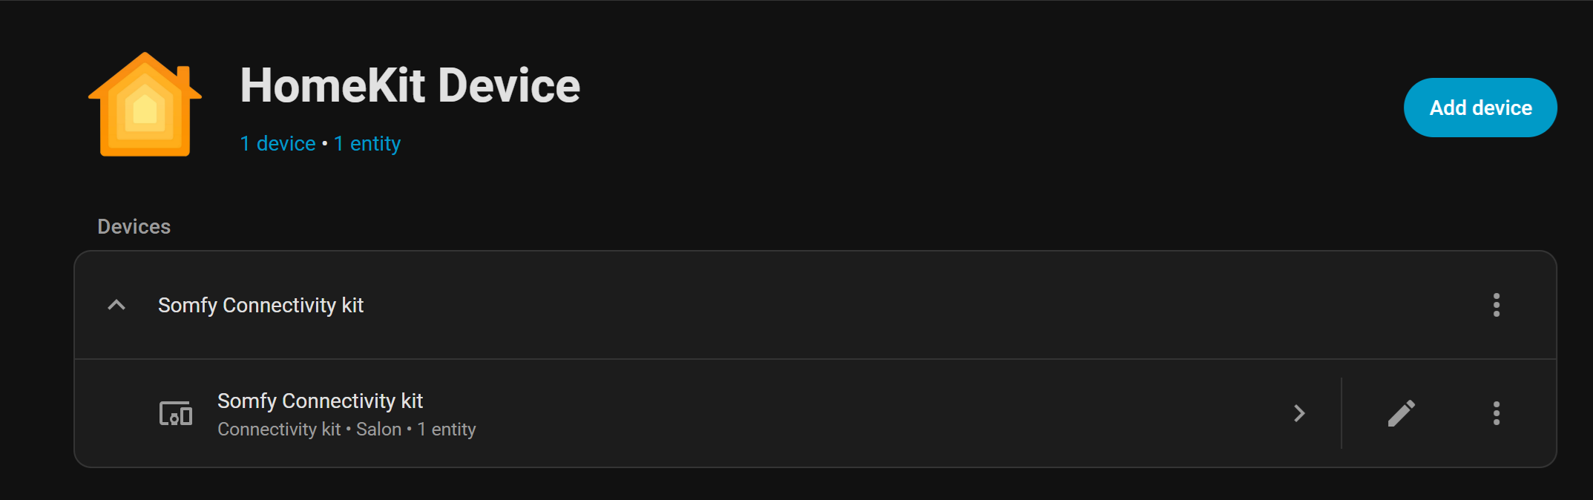Click the HomeKit orange house logo
Screen dimensions: 1593x500
(145, 105)
